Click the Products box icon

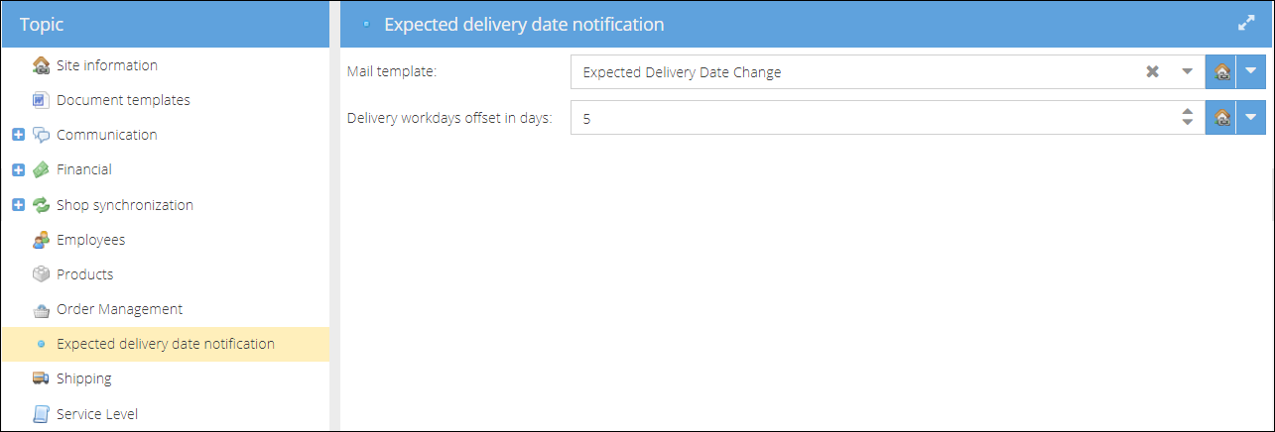pos(41,274)
